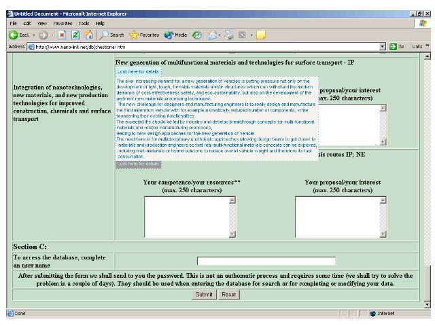Click the Windows flag logo throbber
The height and width of the screenshot is (326, 435).
423,23
